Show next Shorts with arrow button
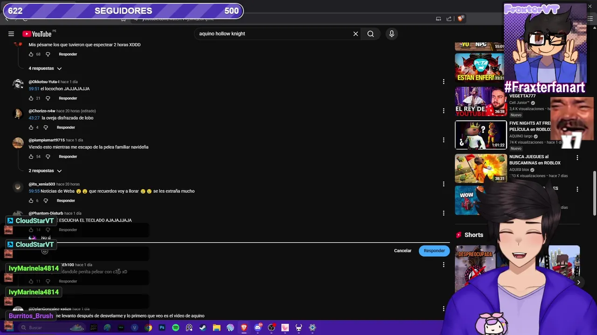 [578, 282]
